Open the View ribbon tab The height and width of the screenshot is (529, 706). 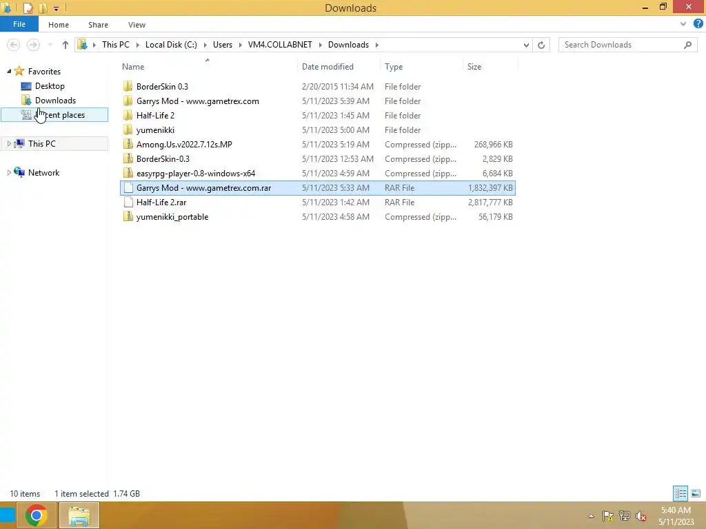pyautogui.click(x=137, y=25)
